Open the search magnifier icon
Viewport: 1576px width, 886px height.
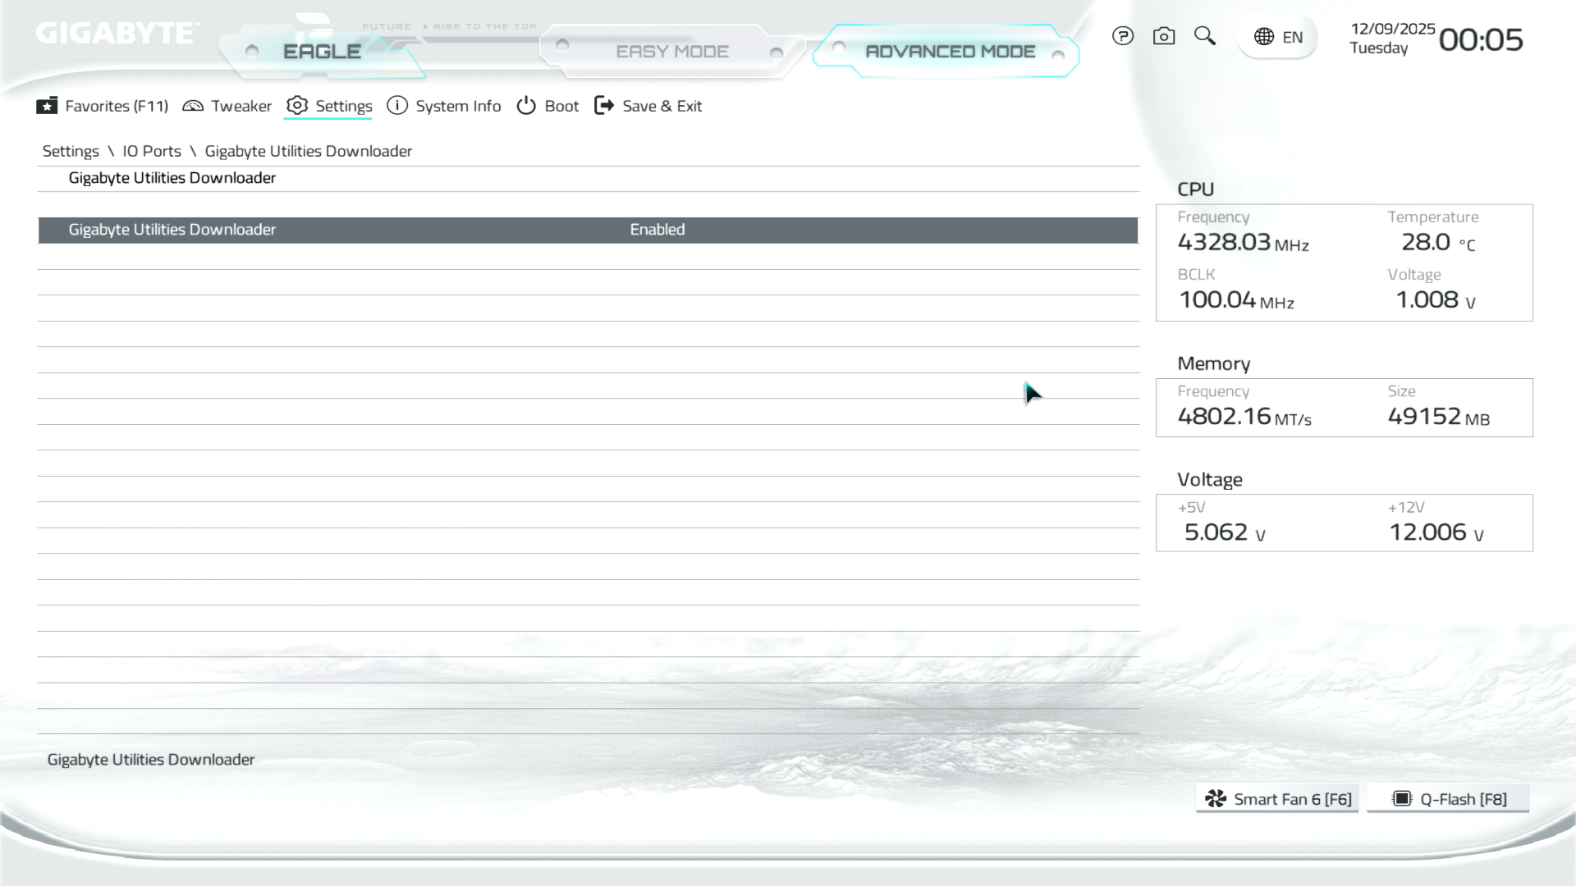pyautogui.click(x=1204, y=36)
